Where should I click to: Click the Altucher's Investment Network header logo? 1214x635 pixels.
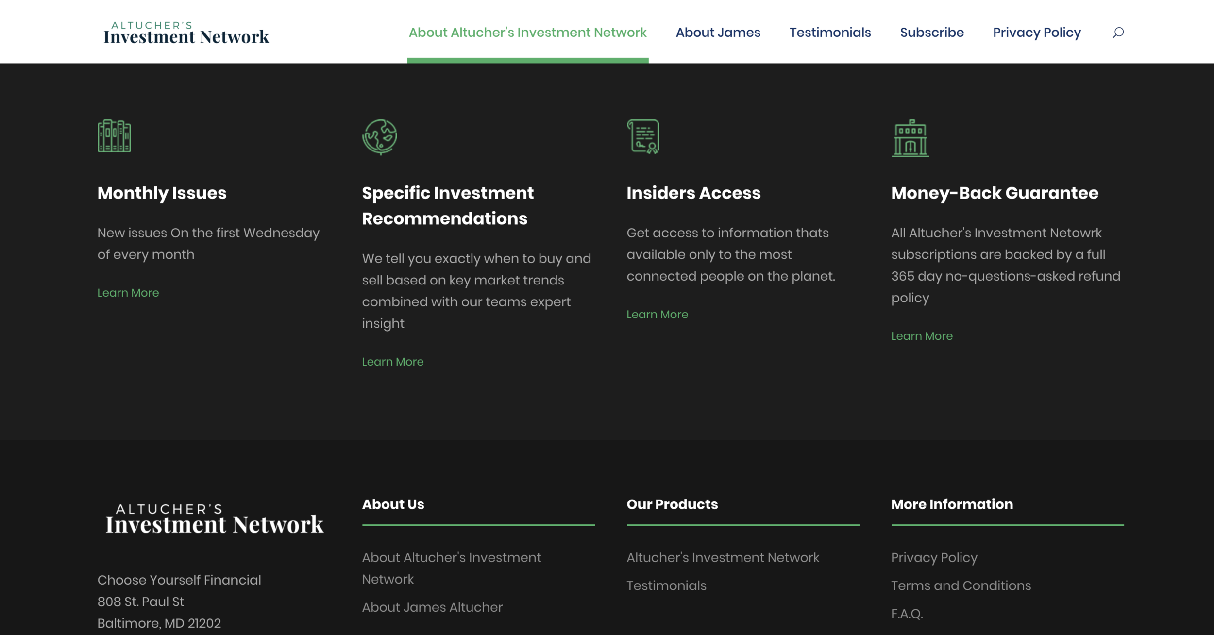click(x=186, y=33)
